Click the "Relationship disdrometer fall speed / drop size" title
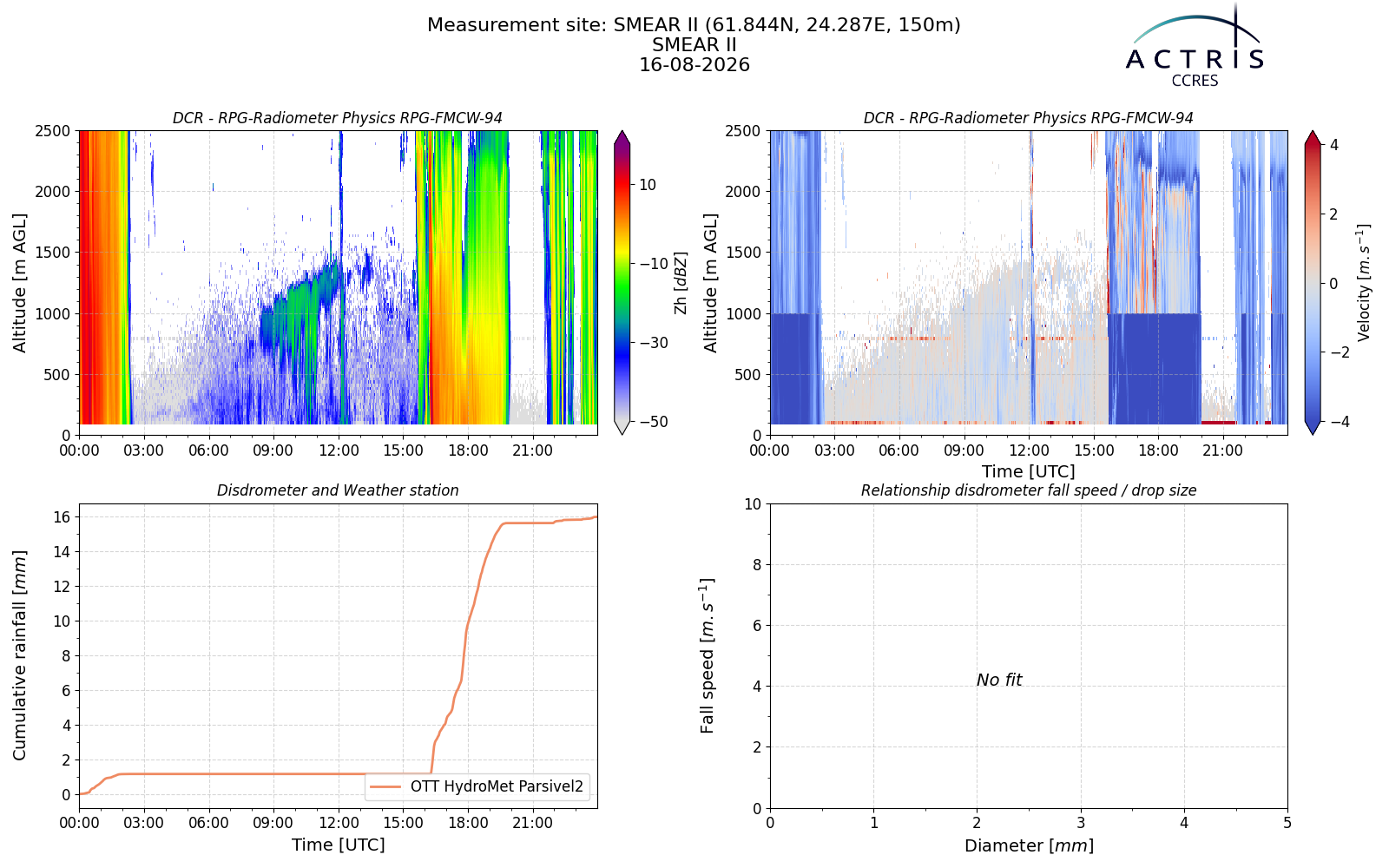This screenshot has width=1389, height=868. (1029, 490)
